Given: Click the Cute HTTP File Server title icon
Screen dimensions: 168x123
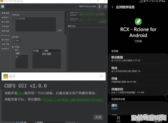Looking at the screenshot, I should 2,1.
